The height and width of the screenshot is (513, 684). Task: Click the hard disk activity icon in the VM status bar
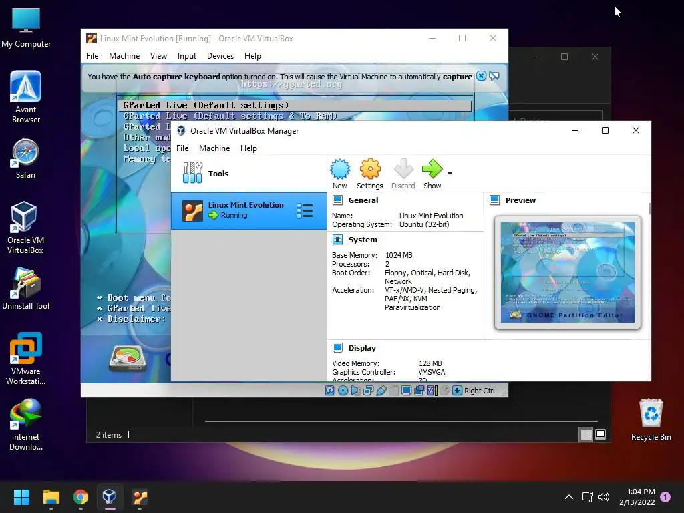330,391
